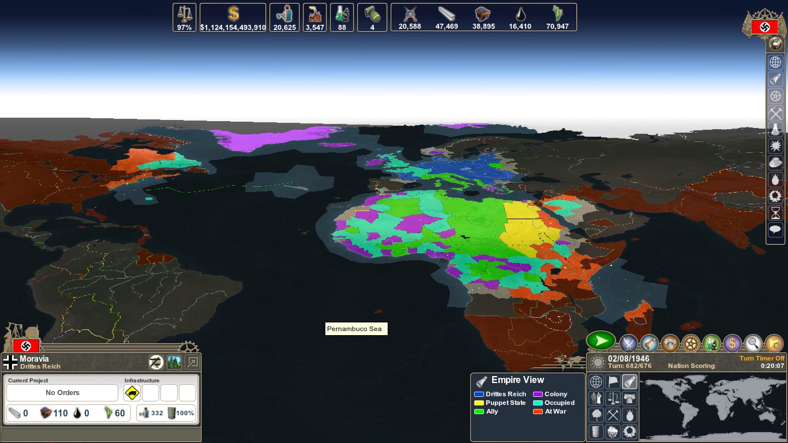This screenshot has height=443, width=788.
Task: Select the laurel wreath in the right sidebar
Action: coord(775,196)
